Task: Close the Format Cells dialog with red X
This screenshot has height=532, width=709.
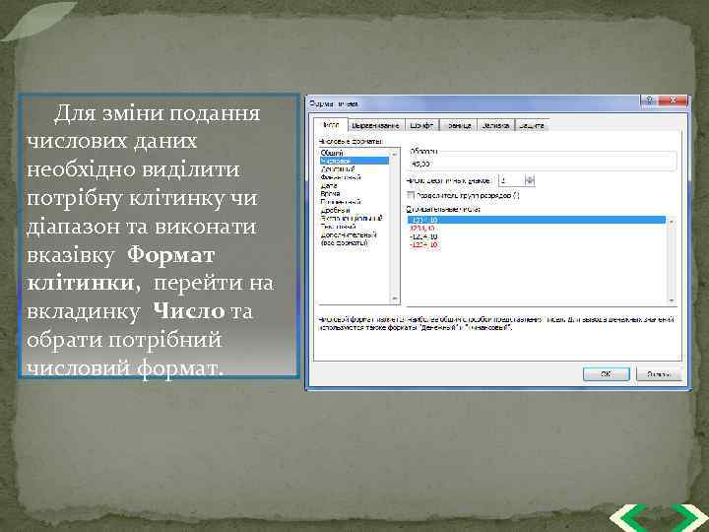Action: [673, 100]
